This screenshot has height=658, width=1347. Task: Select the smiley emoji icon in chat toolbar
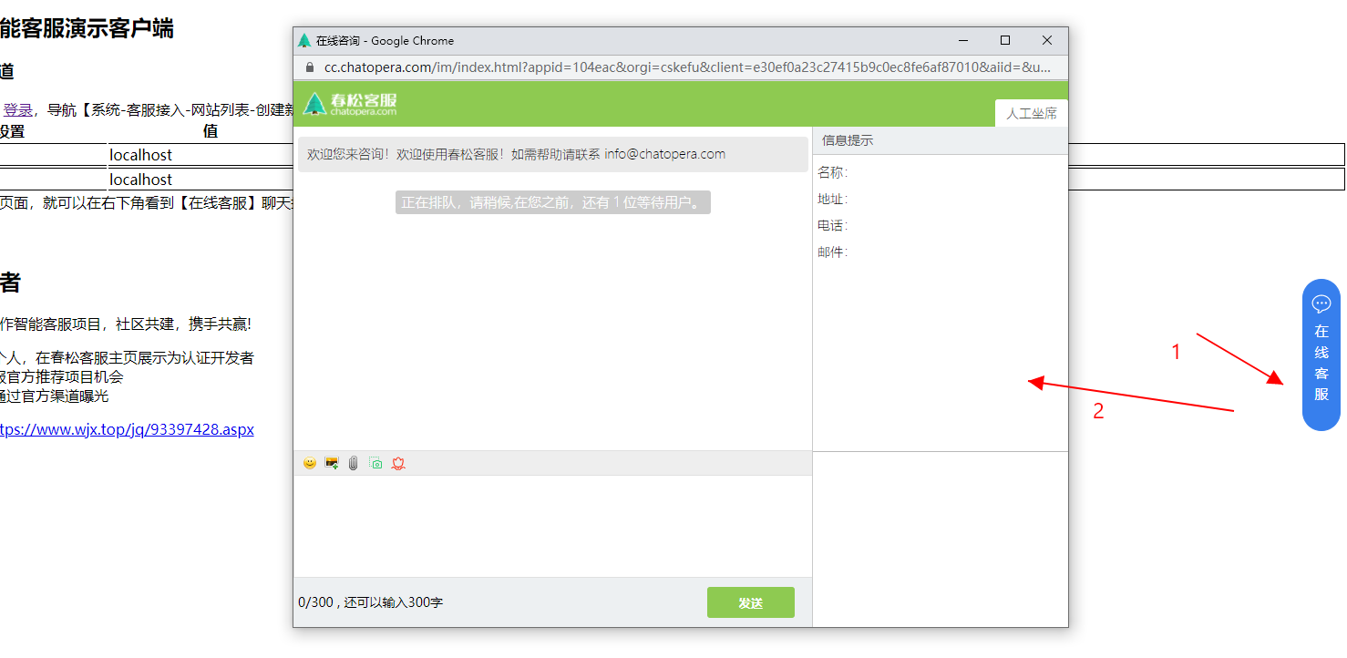(309, 464)
